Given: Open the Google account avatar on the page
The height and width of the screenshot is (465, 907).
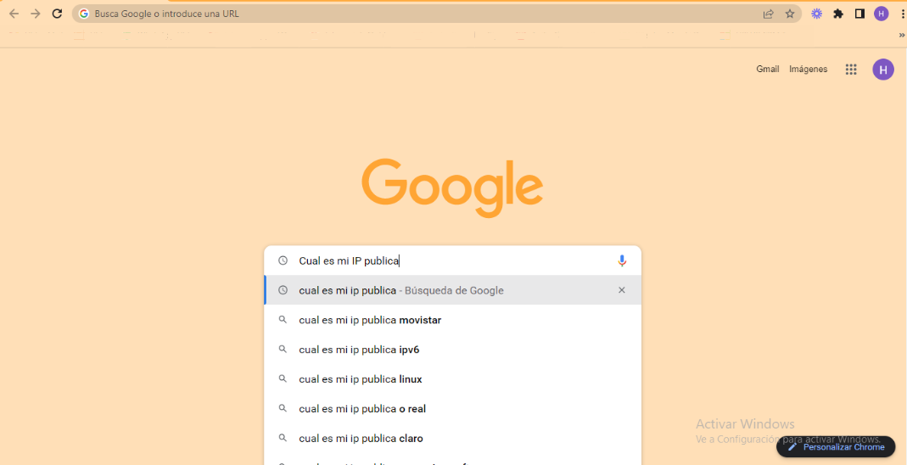Looking at the screenshot, I should tap(882, 70).
